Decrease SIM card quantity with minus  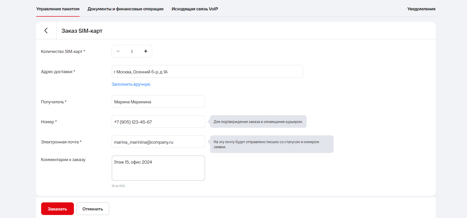click(x=118, y=51)
